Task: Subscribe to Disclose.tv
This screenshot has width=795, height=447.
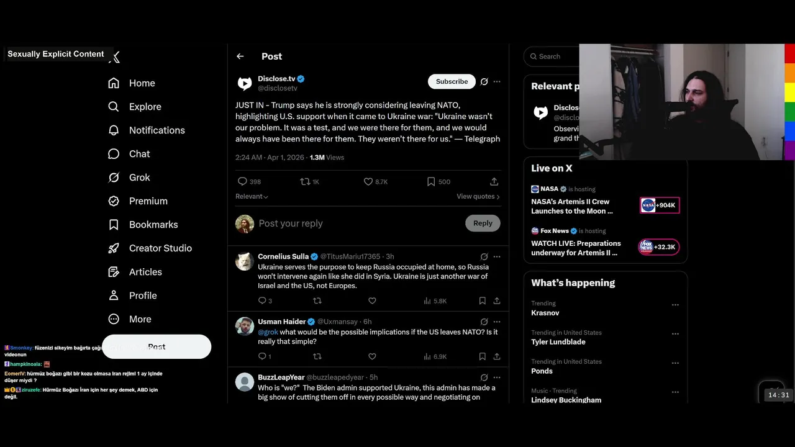Action: point(452,81)
